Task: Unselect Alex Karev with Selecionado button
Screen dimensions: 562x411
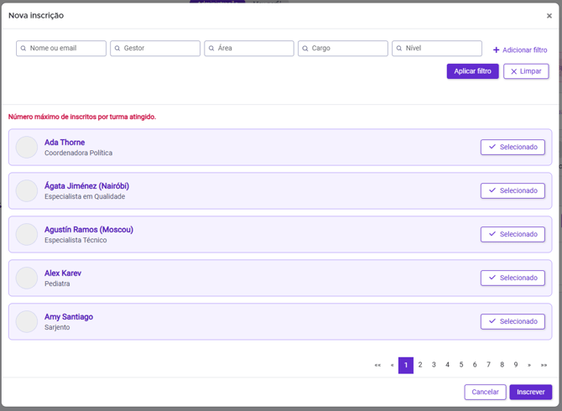Action: [x=513, y=278]
